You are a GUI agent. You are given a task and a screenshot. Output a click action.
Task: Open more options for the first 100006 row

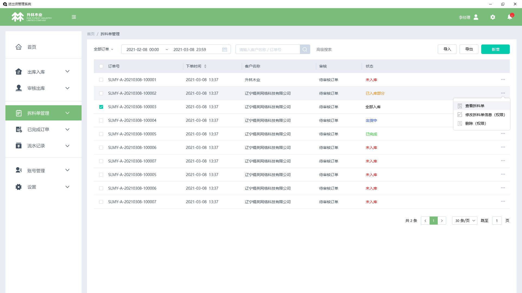[x=503, y=147]
